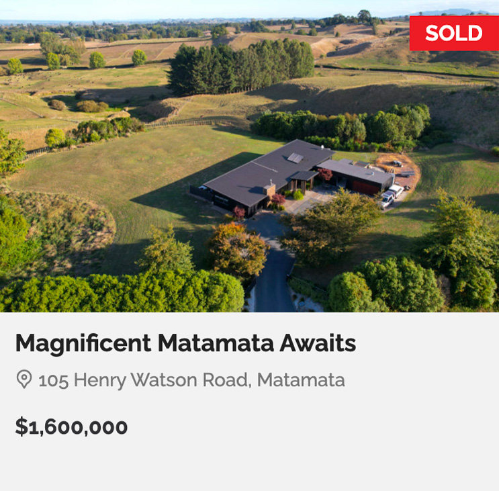499x491 pixels.
Task: Click the red SOLD badge
Action: tap(454, 33)
